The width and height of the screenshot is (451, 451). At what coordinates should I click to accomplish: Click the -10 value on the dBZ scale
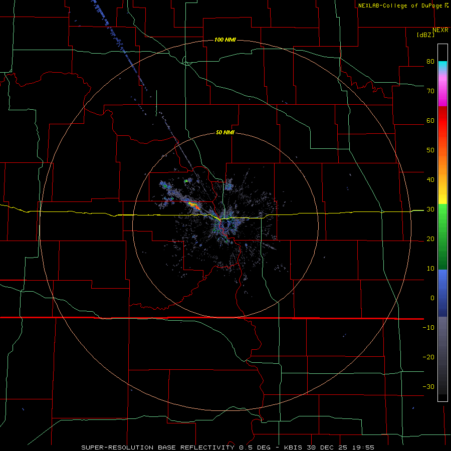(x=428, y=328)
